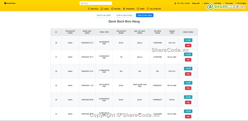The width and height of the screenshot is (248, 121).
Task: Click the ID column header
Action: click(56, 32)
